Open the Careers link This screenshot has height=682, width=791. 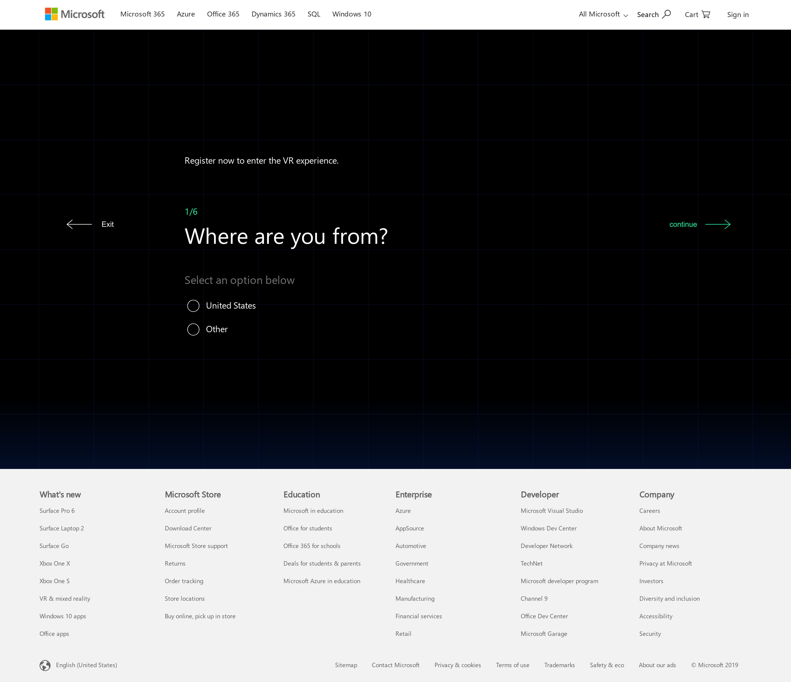(649, 511)
